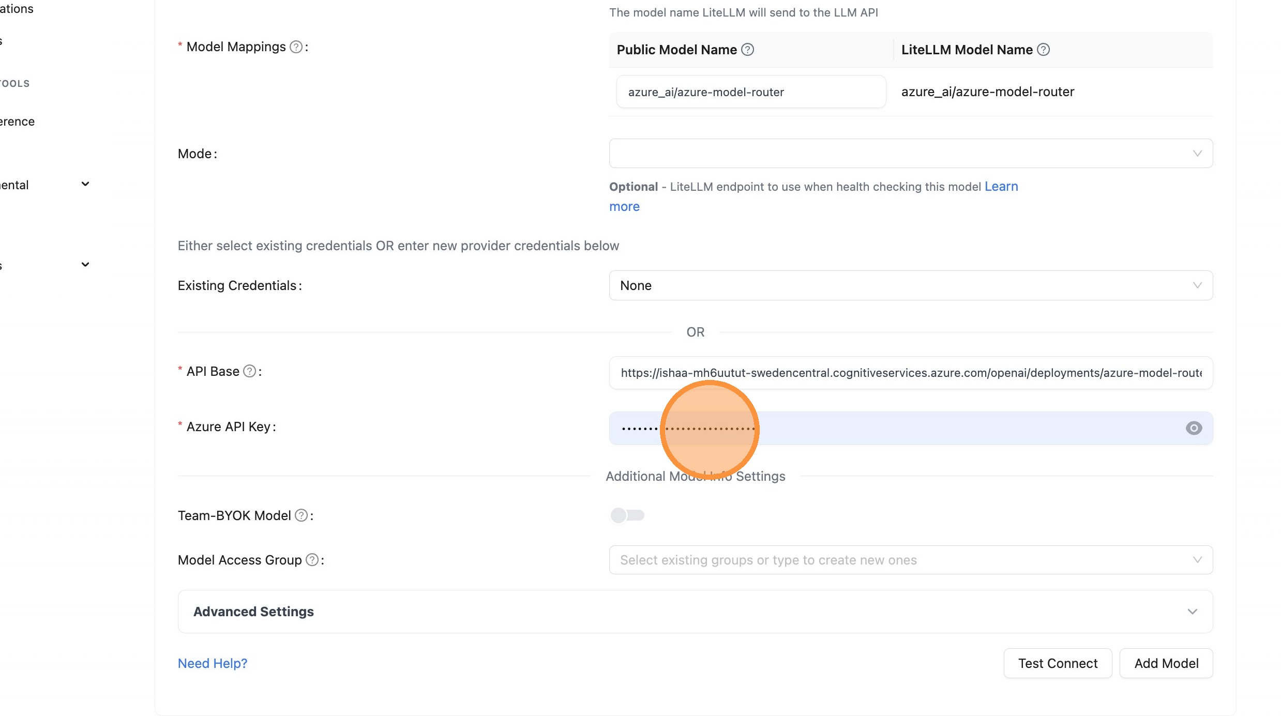
Task: Open the Learn more link
Action: pyautogui.click(x=1001, y=187)
